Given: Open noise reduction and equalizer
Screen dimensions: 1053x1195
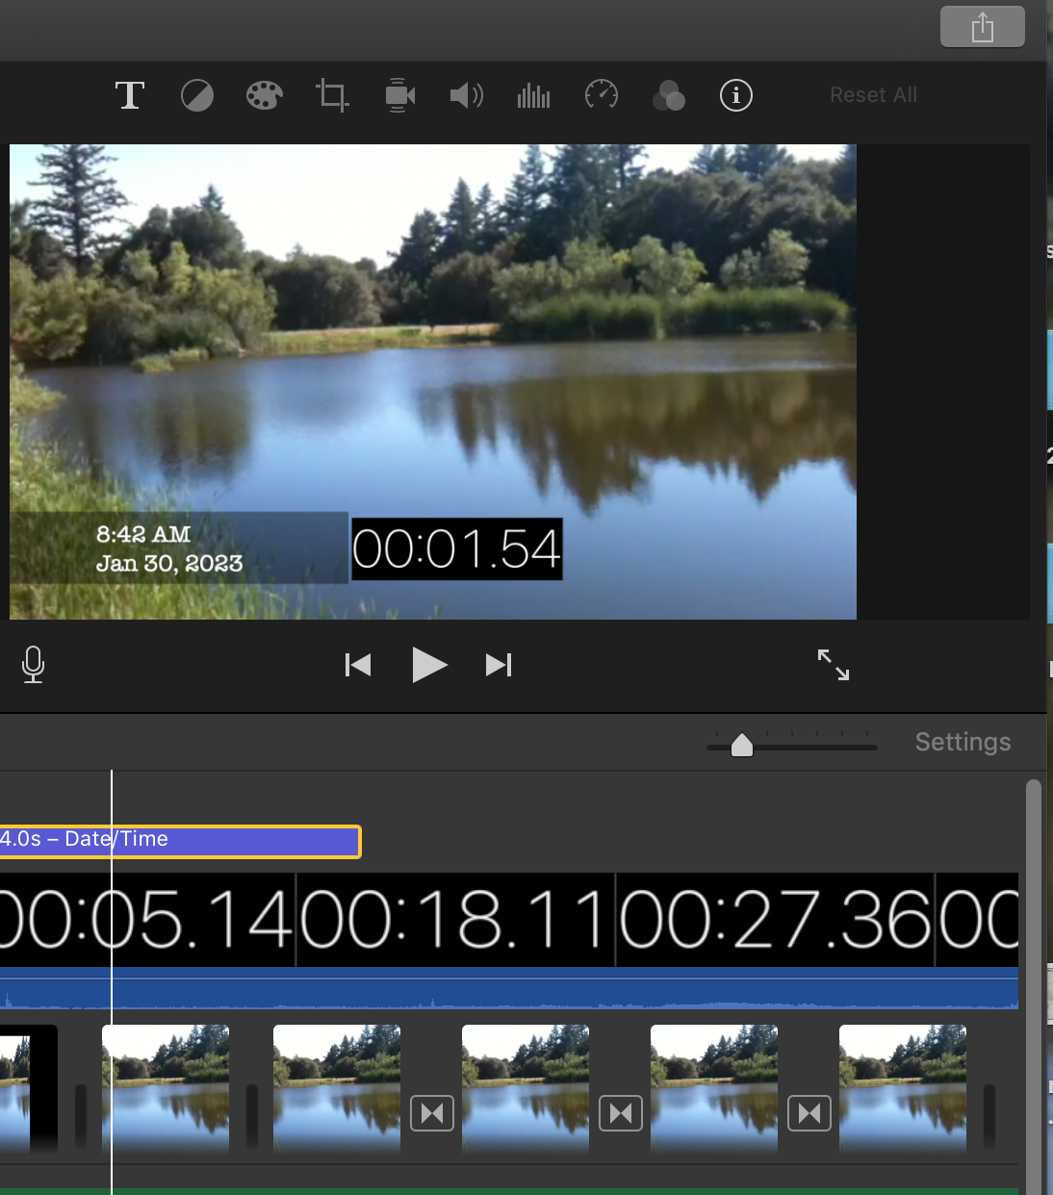Looking at the screenshot, I should (533, 95).
